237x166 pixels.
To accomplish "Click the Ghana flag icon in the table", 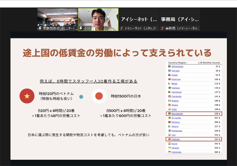I will (170, 105).
